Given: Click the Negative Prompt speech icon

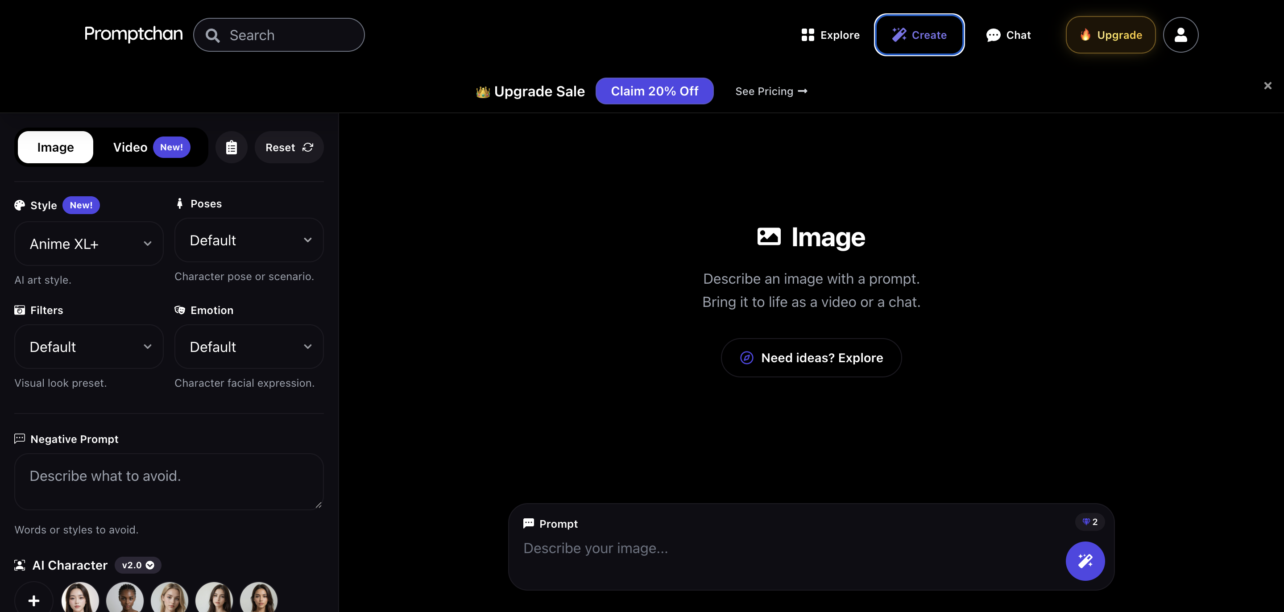Looking at the screenshot, I should point(20,438).
